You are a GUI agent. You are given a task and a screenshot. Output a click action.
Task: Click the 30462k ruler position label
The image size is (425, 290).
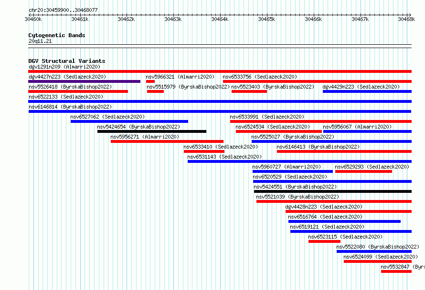127,19
